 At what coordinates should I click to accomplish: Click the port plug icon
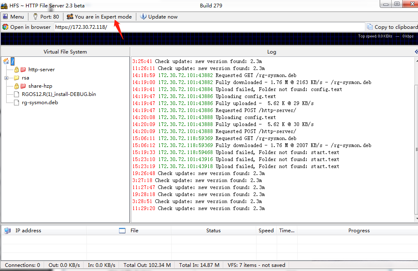pyautogui.click(x=35, y=16)
